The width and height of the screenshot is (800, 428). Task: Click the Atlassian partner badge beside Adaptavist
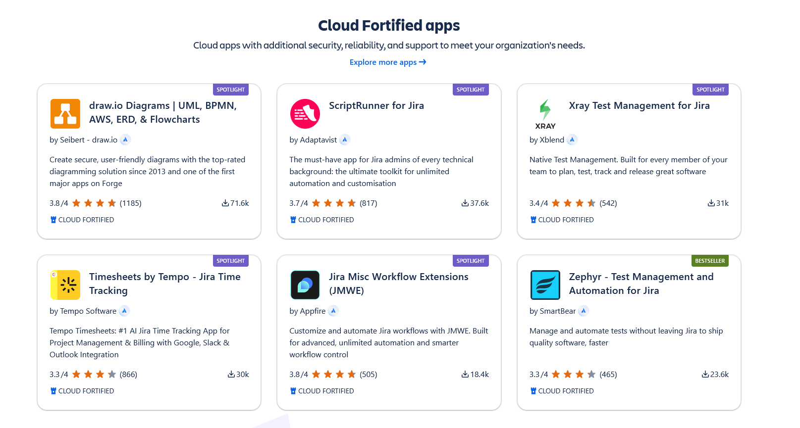pos(345,140)
